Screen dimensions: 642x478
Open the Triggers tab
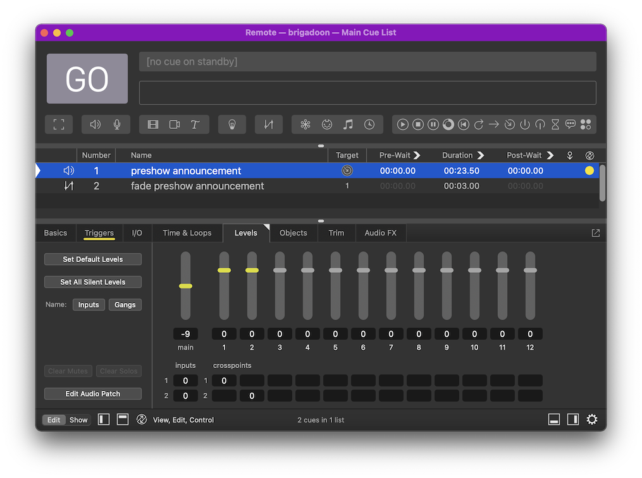coord(99,233)
